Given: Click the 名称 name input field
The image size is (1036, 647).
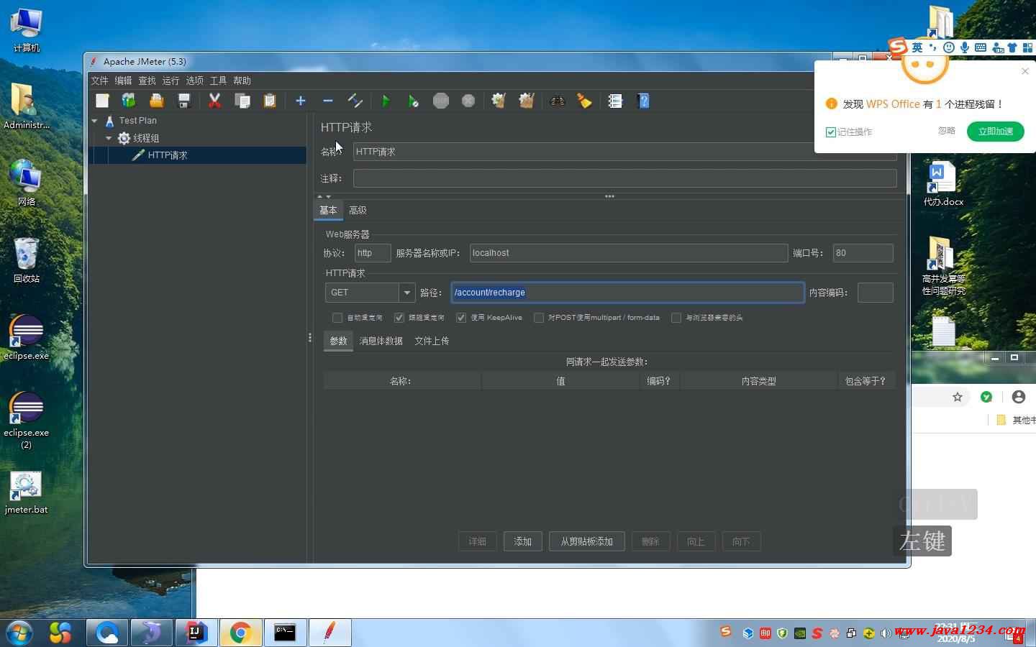Looking at the screenshot, I should (624, 152).
